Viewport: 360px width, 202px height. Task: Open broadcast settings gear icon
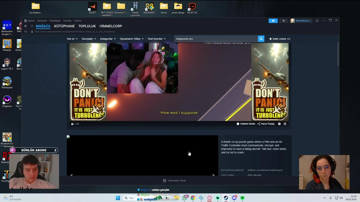(x=279, y=124)
